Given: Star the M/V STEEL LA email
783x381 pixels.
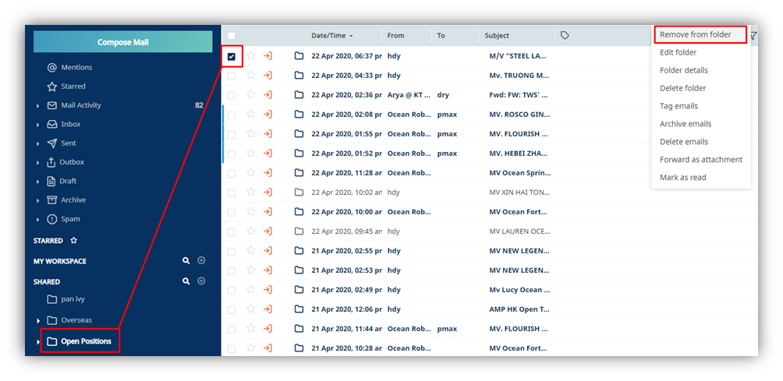Looking at the screenshot, I should [250, 56].
